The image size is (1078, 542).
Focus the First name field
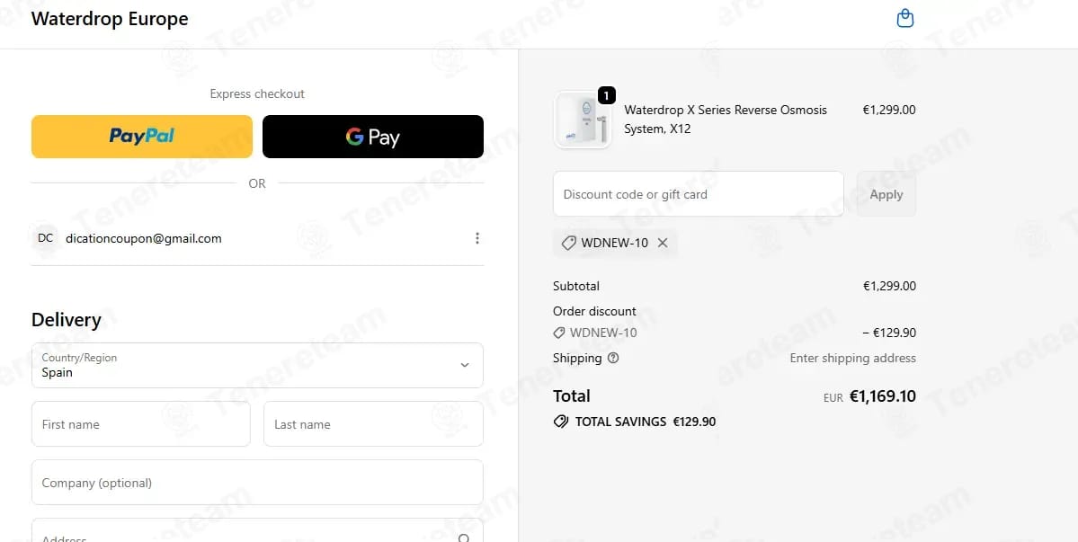(141, 424)
